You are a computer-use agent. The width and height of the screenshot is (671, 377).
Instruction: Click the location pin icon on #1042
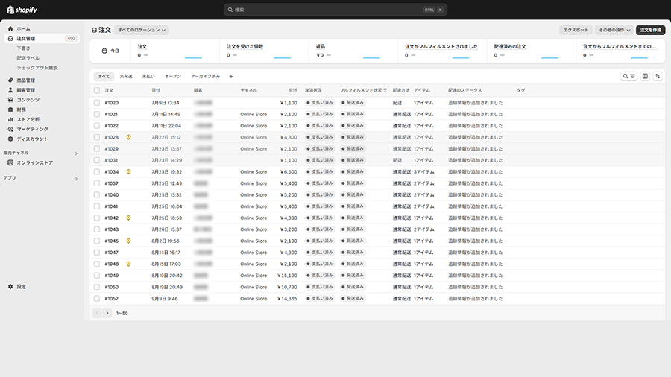[x=128, y=218]
